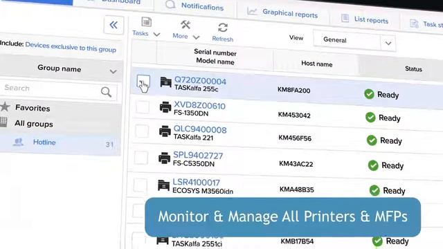Click the printer icon for XVD8Z00610
The image size is (443, 249).
(x=165, y=107)
